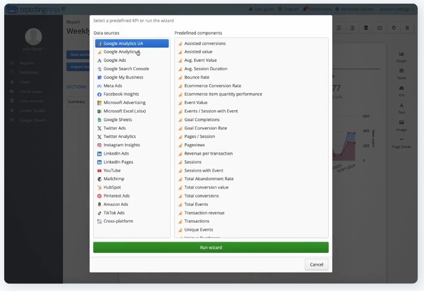
Task: Expand the Account settings dropdown
Action: [x=396, y=9]
